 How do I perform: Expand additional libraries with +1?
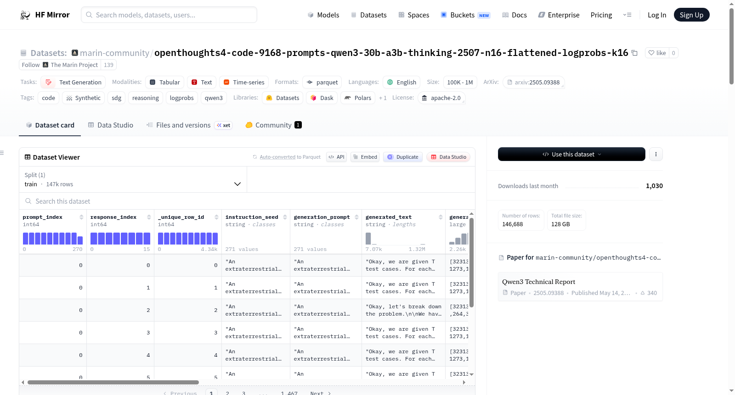point(383,98)
